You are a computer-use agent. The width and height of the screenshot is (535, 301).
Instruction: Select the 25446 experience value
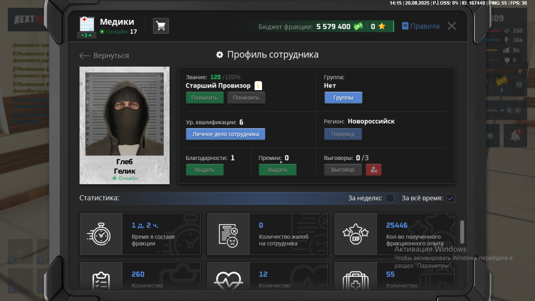396,225
